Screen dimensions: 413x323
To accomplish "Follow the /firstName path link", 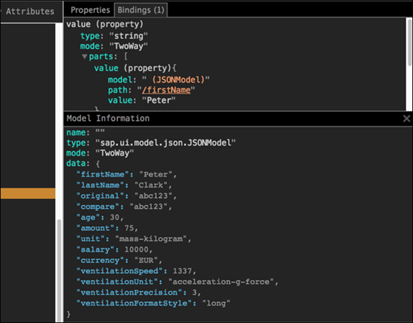I will pos(166,90).
